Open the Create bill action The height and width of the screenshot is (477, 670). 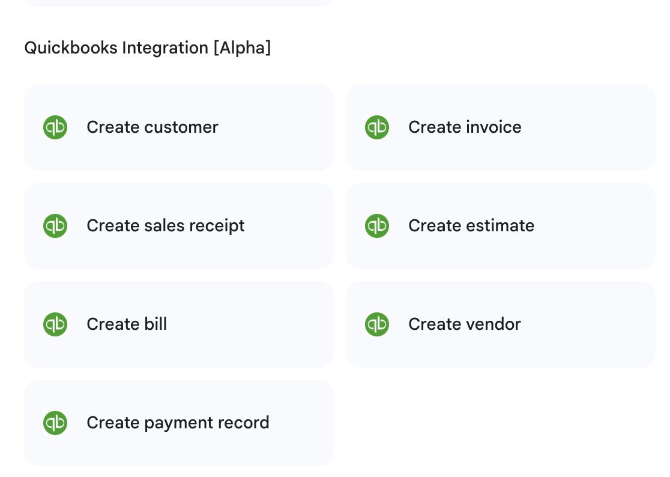coord(127,324)
